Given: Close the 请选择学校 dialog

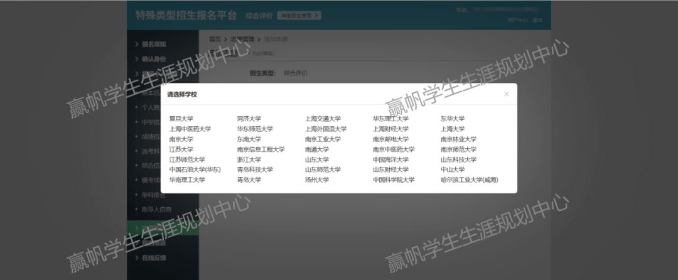Looking at the screenshot, I should point(506,94).
